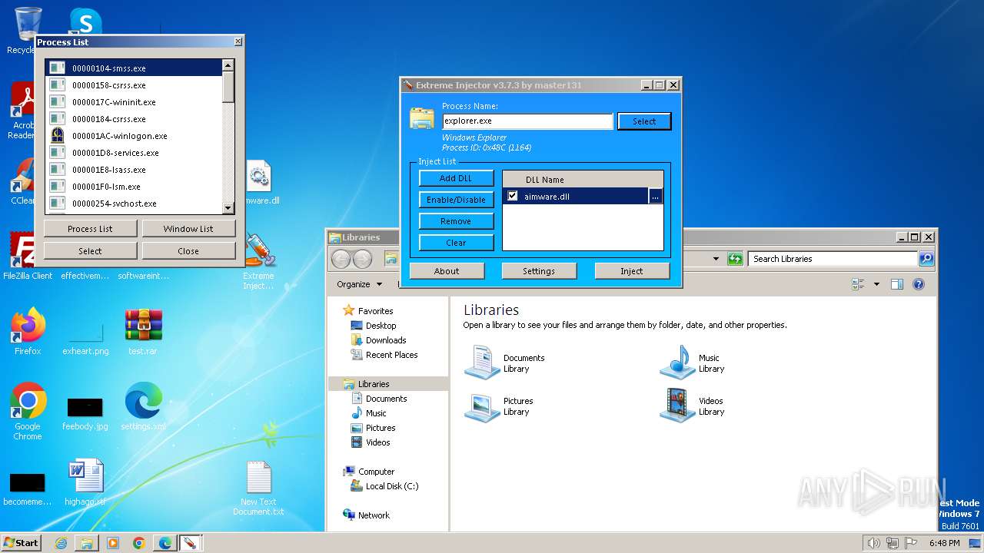
Task: Select New Text Document.txt on desktop
Action: [x=258, y=488]
